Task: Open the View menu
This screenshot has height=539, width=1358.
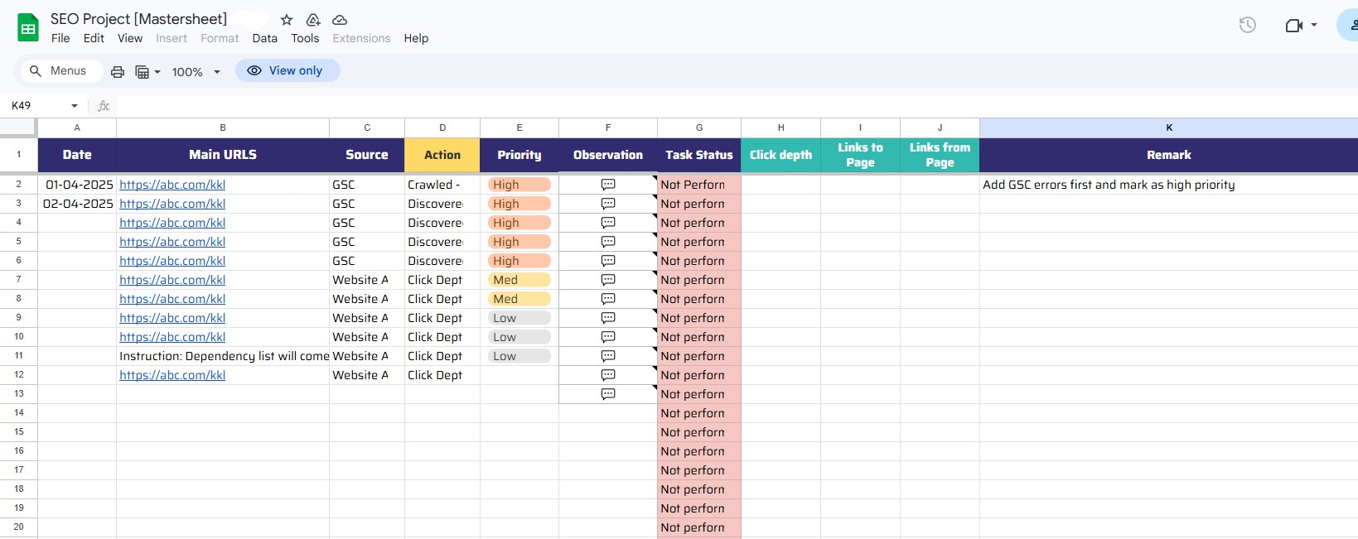Action: coord(130,38)
